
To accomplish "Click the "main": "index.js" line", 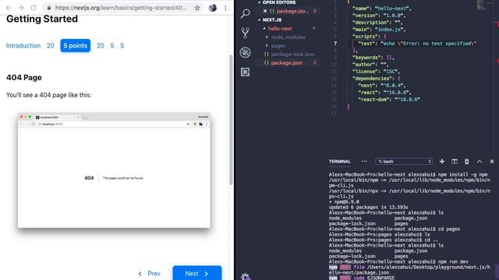I will 379,30.
